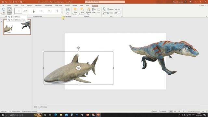Select the fifth 3D model view preset
This screenshot has width=208, height=117.
tap(49, 11)
